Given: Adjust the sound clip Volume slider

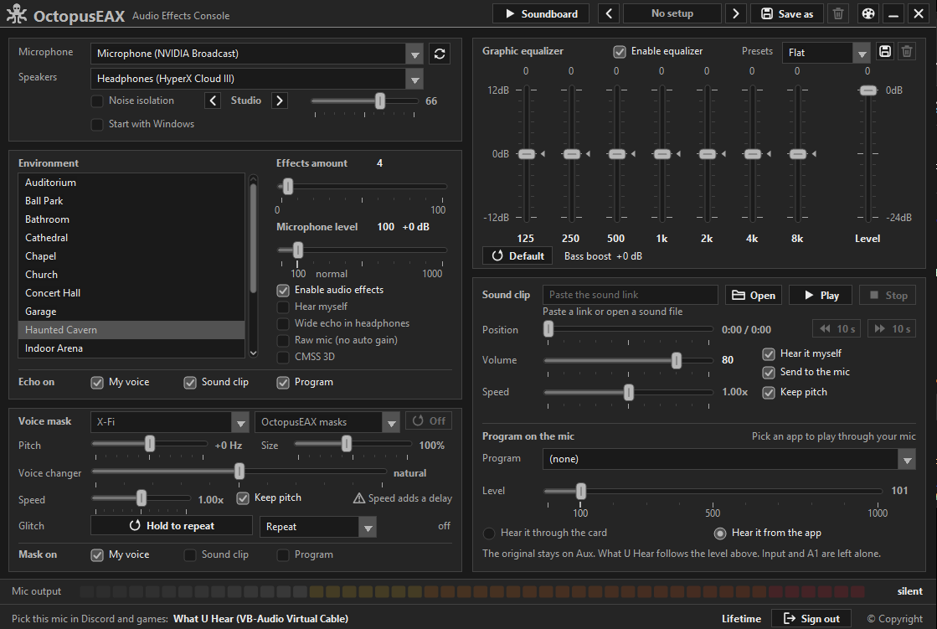Looking at the screenshot, I should click(x=676, y=360).
